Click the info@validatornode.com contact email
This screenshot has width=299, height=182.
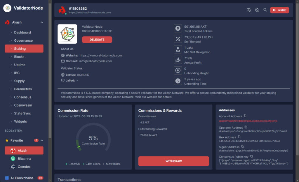[x=95, y=61]
